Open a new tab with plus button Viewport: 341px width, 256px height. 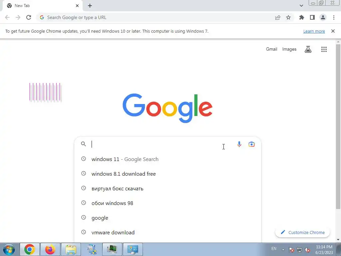coord(90,6)
